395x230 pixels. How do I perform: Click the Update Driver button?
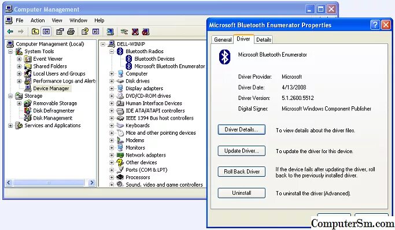pyautogui.click(x=241, y=151)
